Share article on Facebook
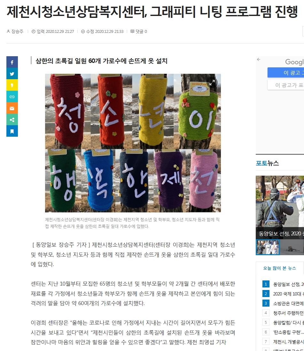 12,62
